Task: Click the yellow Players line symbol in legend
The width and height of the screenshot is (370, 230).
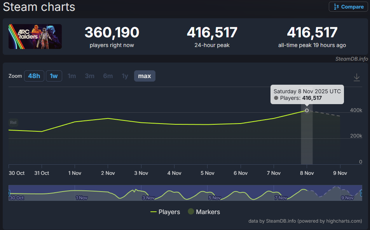Action: click(153, 212)
